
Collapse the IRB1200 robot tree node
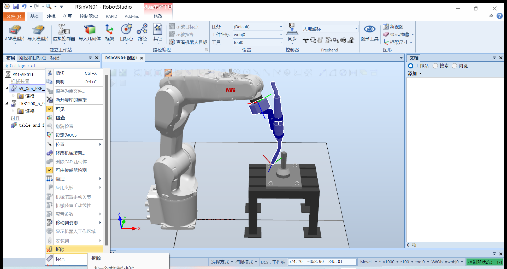click(x=7, y=104)
